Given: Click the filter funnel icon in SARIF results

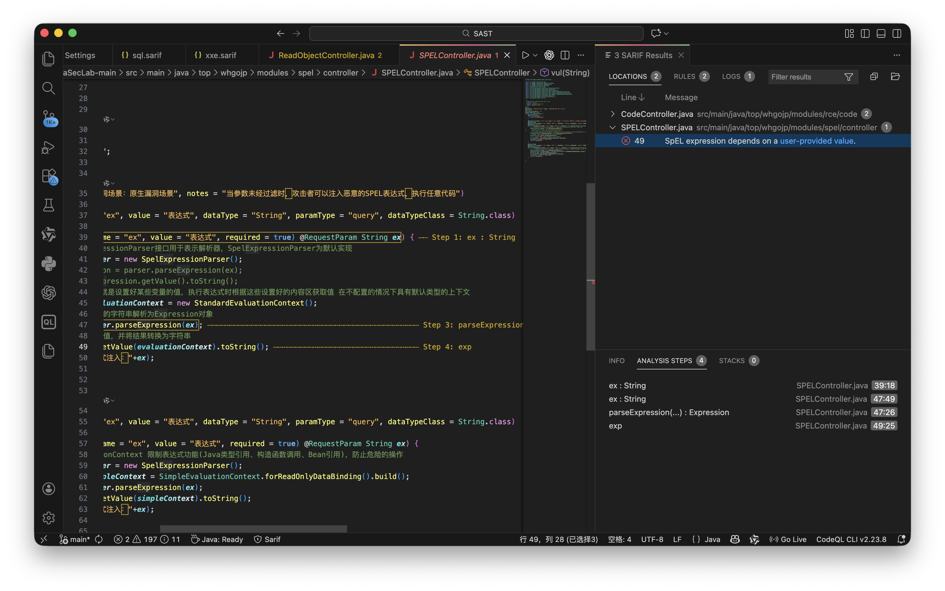Looking at the screenshot, I should tap(848, 77).
